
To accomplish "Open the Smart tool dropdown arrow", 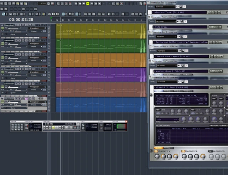I will point(6,14).
